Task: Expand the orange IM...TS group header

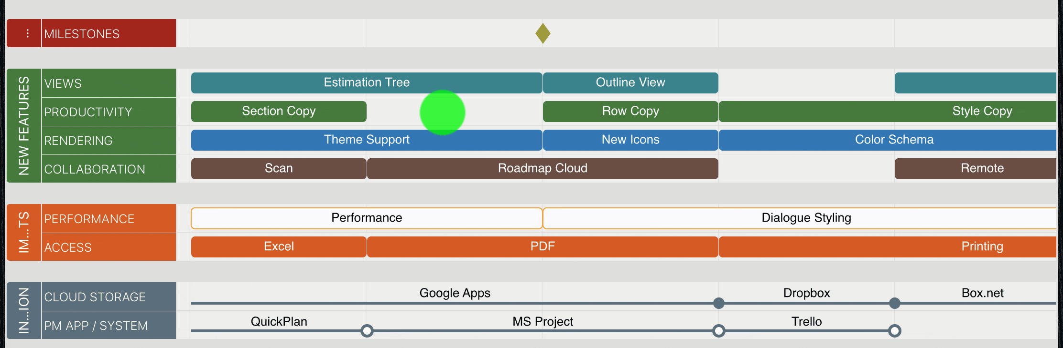Action: click(x=24, y=233)
